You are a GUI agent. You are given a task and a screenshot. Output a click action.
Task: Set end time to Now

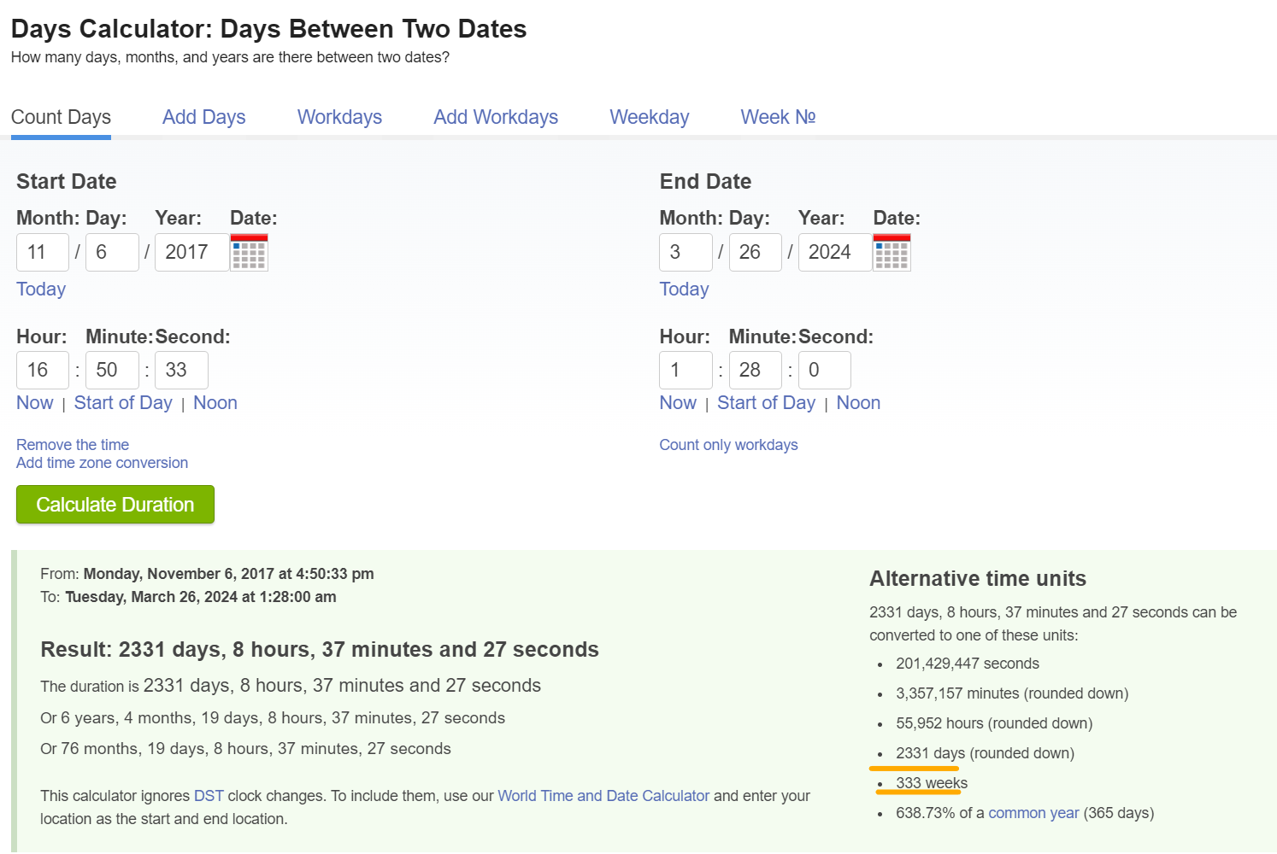678,403
